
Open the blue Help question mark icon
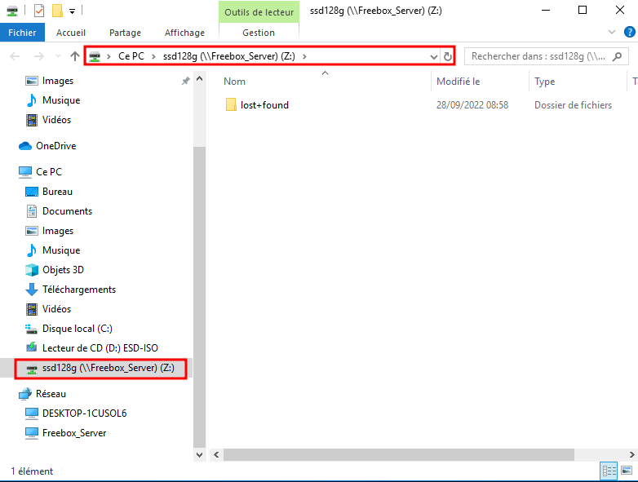coord(629,32)
